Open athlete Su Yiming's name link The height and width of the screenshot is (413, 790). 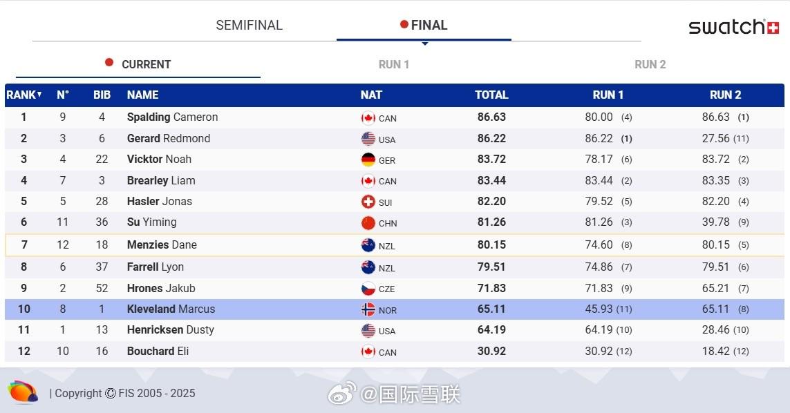point(151,222)
